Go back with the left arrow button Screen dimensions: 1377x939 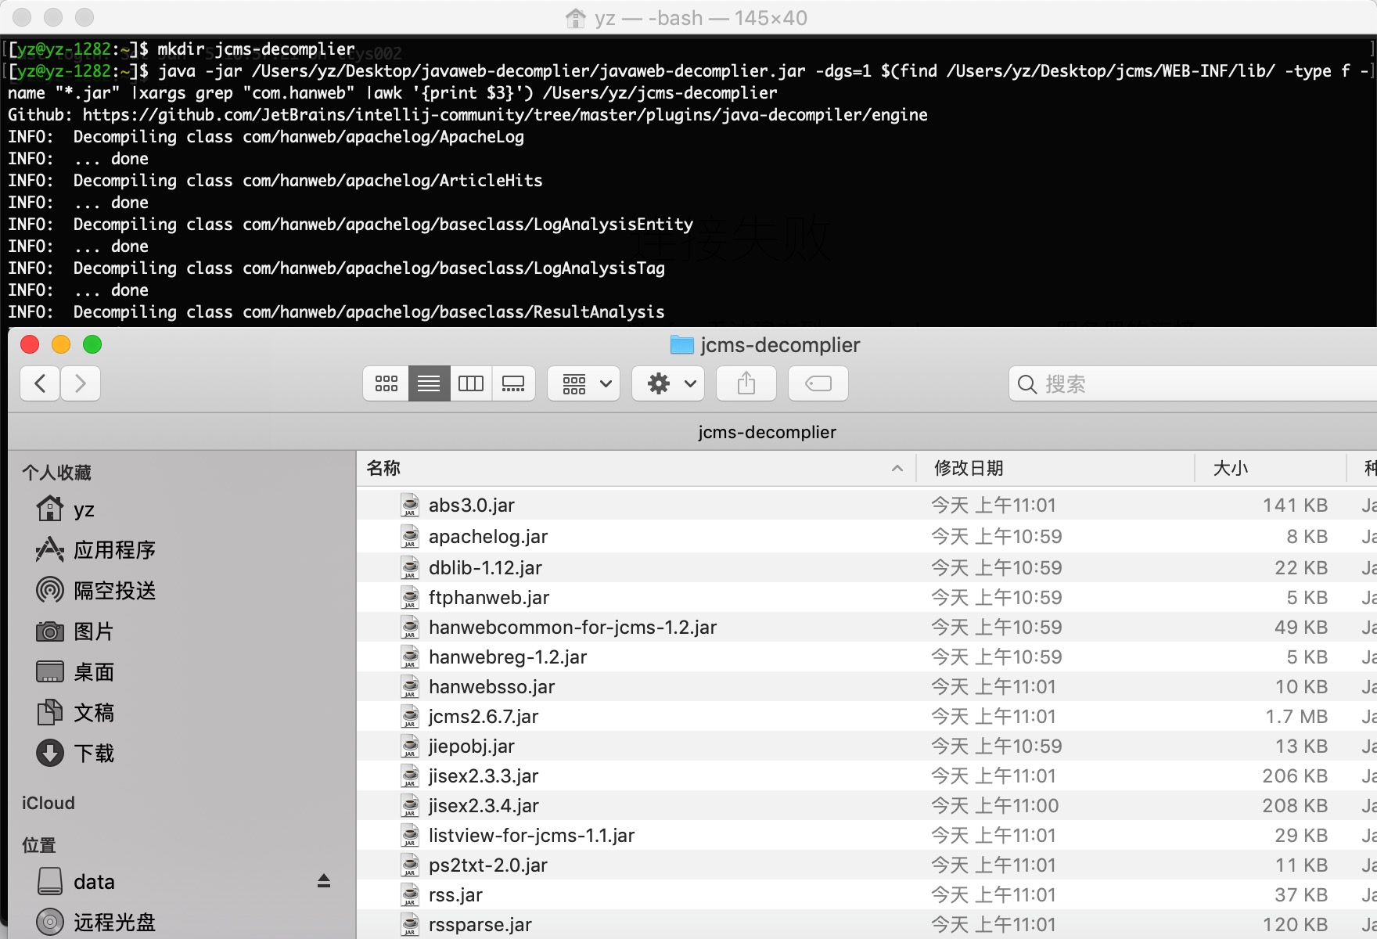pos(40,383)
